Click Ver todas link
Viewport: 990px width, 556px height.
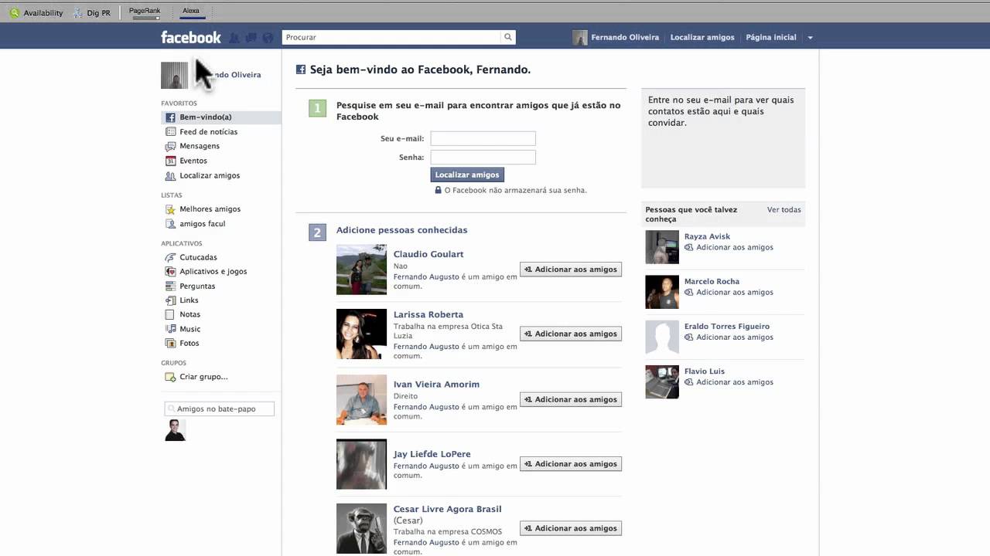784,209
